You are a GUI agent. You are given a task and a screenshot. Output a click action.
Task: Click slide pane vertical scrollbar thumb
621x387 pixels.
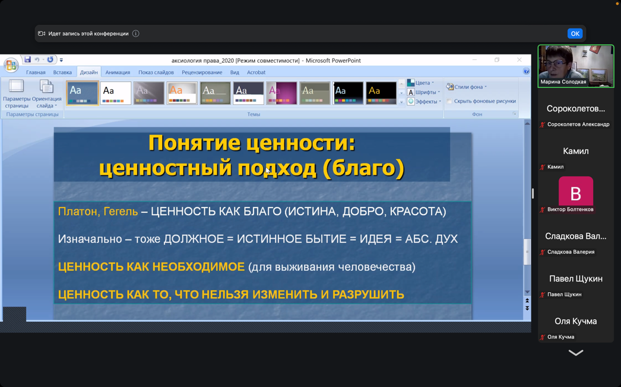pos(527,252)
